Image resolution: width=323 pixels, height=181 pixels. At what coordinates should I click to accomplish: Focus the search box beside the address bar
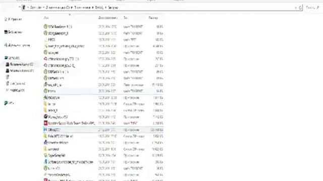tap(312, 8)
